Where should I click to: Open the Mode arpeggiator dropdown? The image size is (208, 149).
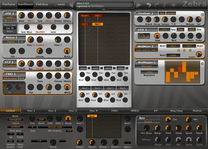click(x=15, y=120)
